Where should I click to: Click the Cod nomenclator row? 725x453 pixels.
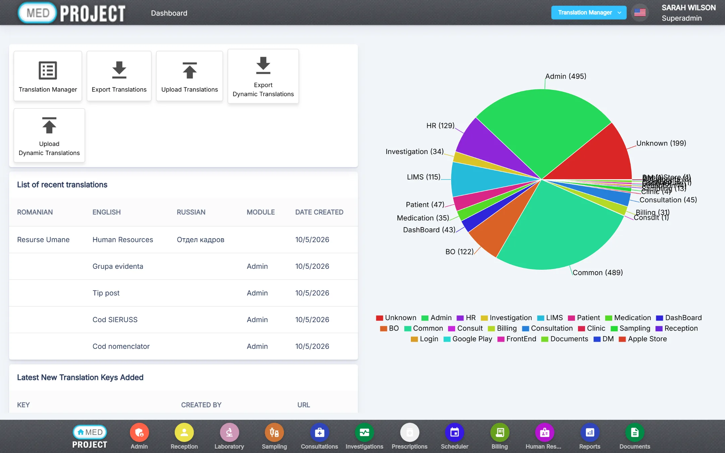click(183, 346)
